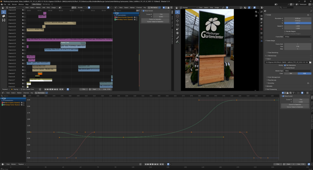Activate the Move tool in Preview
313x170 pixels.
(178, 20)
